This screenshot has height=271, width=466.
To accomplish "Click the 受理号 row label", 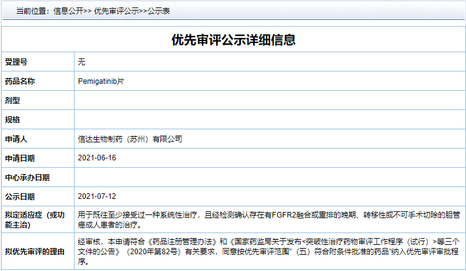I will click(x=17, y=62).
